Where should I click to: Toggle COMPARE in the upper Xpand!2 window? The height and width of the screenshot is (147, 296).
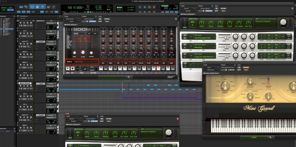[209, 11]
